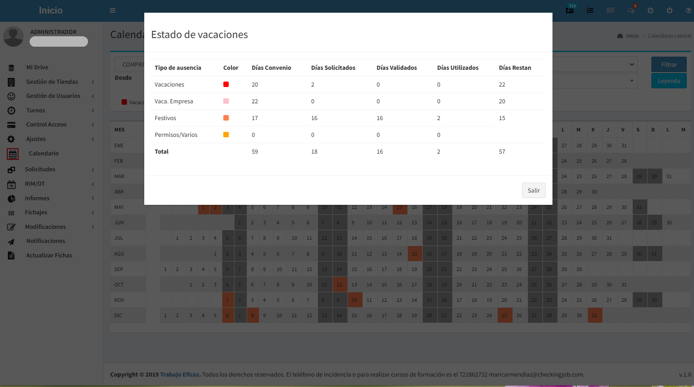Open the dropdown next to Filtrar button
Image resolution: width=694 pixels, height=387 pixels.
[x=631, y=64]
